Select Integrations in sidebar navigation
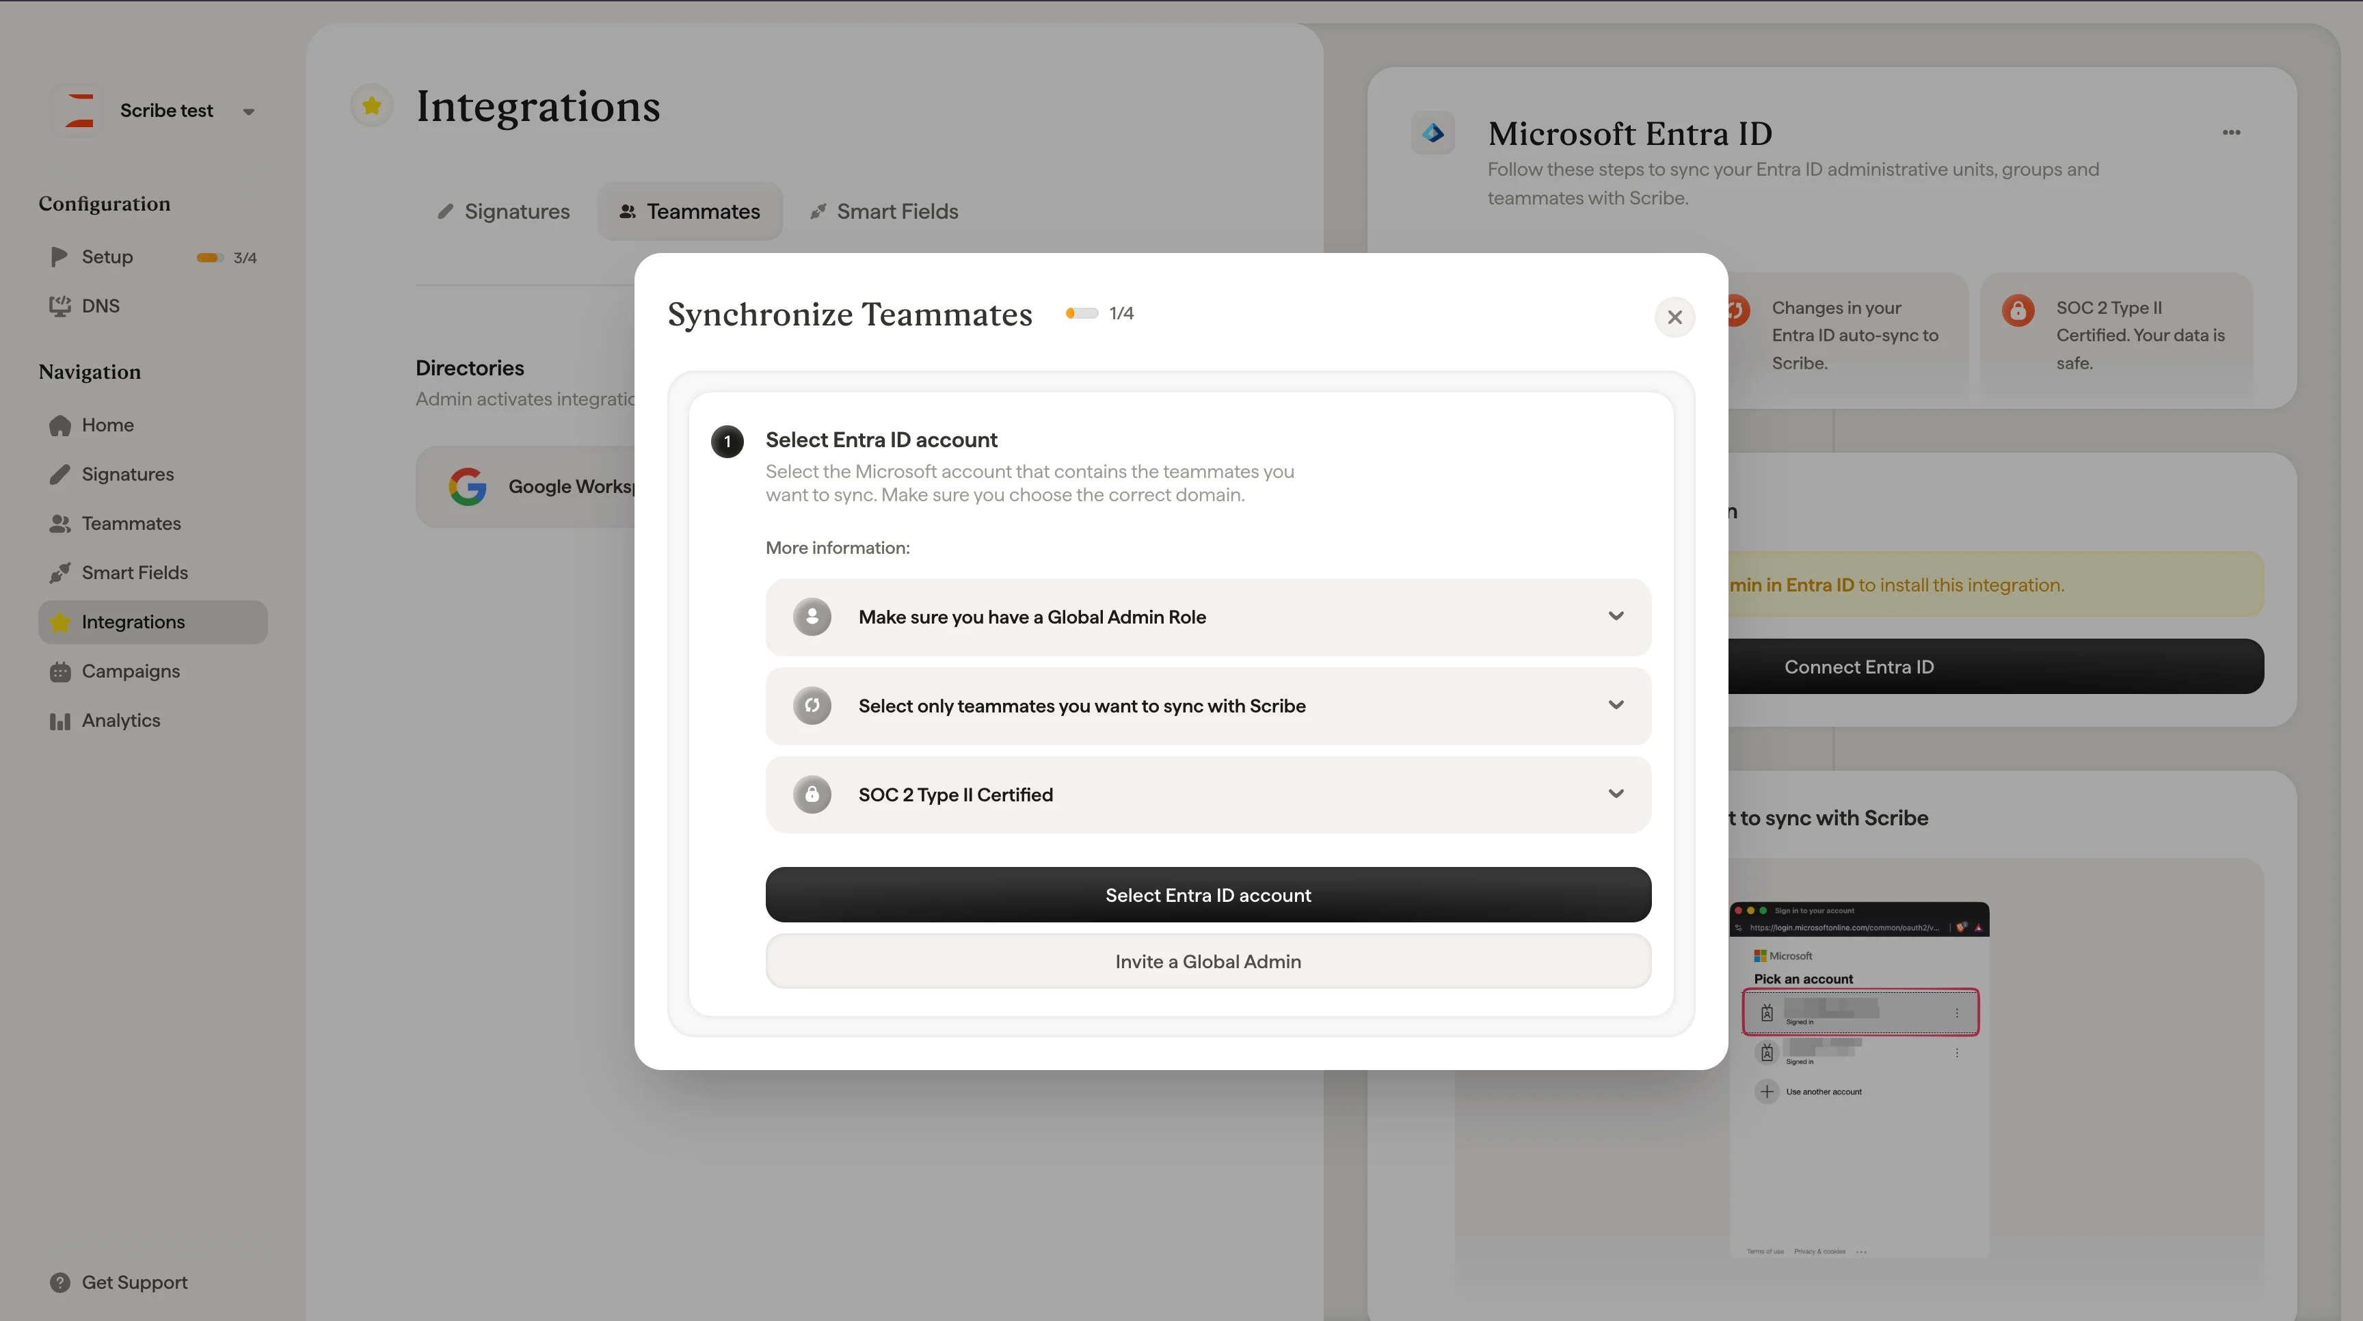The image size is (2363, 1321). tap(152, 622)
